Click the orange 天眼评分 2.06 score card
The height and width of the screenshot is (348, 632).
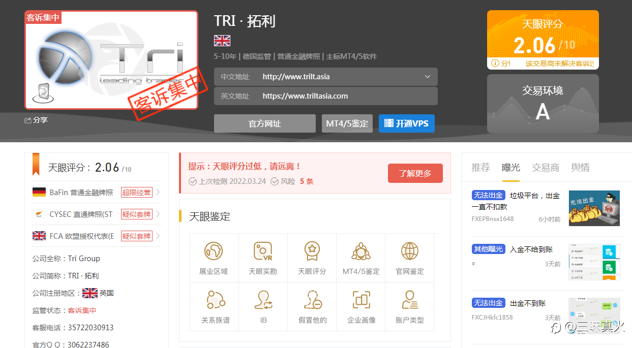tap(543, 40)
